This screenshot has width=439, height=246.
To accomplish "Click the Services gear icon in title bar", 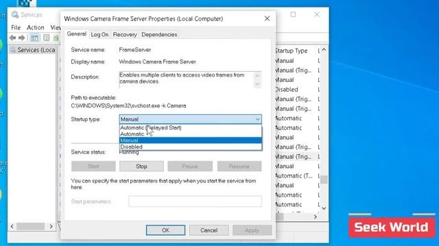I will (x=15, y=14).
